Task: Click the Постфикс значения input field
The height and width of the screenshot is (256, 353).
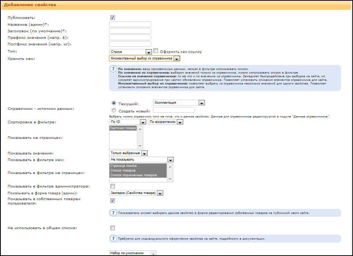Action: coord(130,44)
